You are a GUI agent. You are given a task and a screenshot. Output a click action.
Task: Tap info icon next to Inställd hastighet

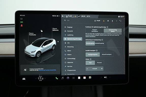point(97,51)
